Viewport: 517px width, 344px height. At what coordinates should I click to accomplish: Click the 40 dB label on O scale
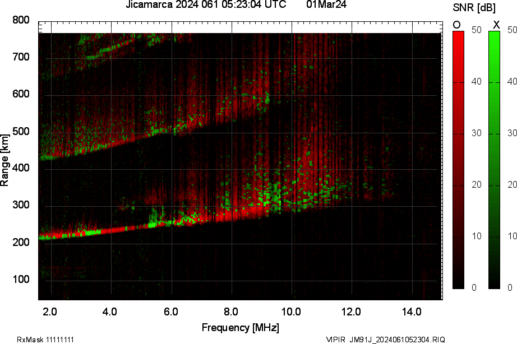coord(477,81)
